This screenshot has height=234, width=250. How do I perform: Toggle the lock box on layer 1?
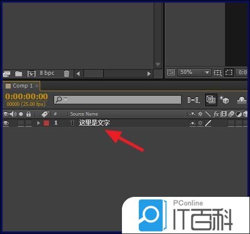coord(29,123)
